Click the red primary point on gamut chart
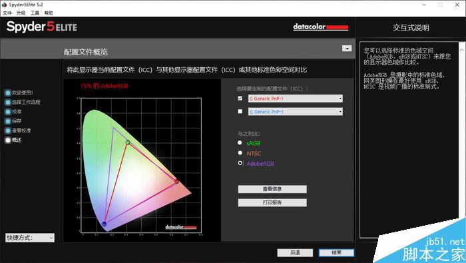This screenshot has width=466, height=263. point(176,181)
